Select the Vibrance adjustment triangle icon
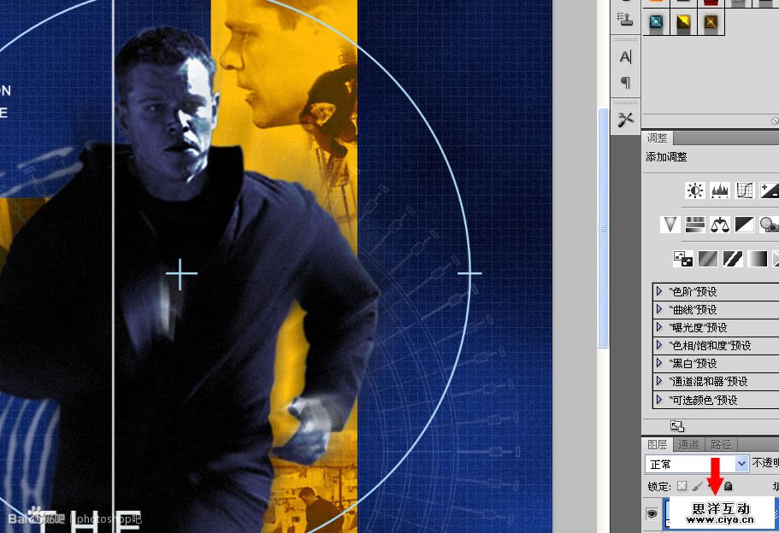The width and height of the screenshot is (779, 533). pos(670,224)
